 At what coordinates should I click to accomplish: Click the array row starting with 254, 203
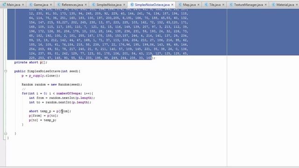(108, 49)
